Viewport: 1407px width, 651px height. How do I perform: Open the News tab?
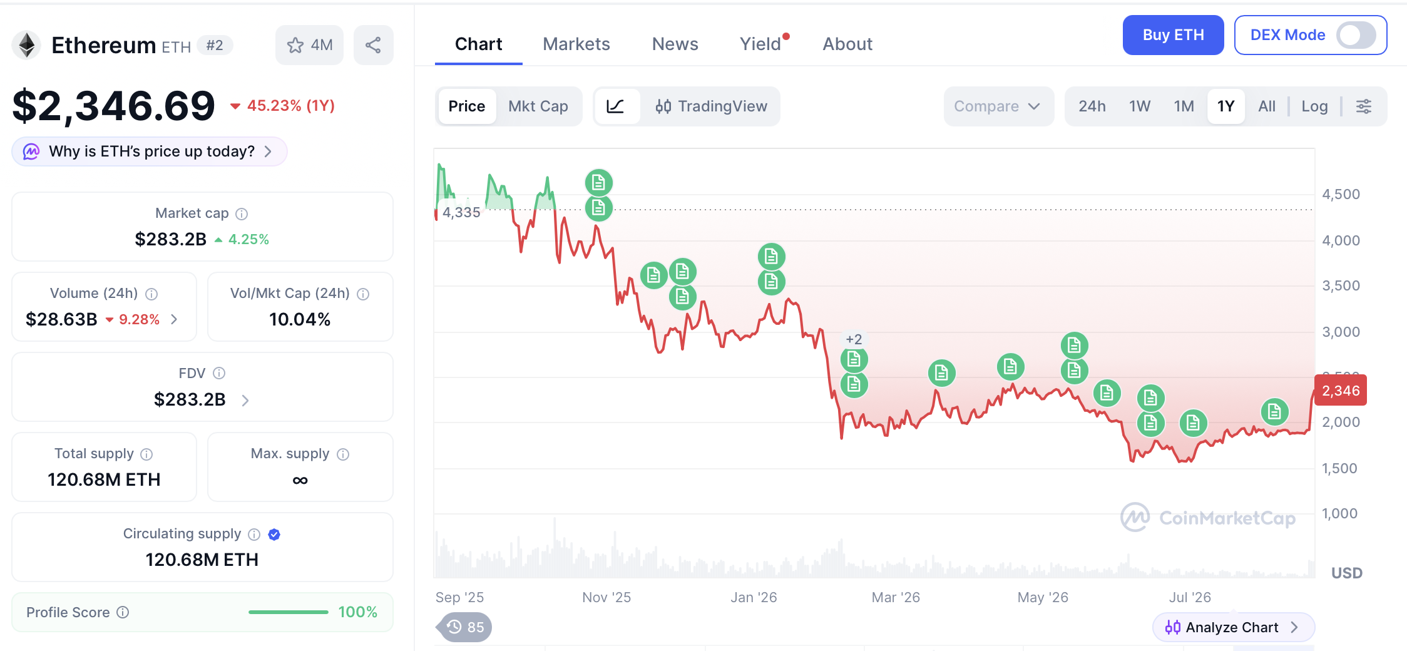click(x=675, y=44)
